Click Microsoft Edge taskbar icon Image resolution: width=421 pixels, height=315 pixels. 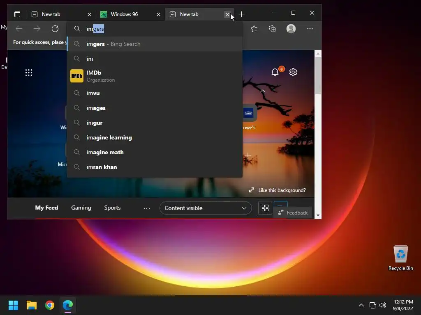coord(68,305)
